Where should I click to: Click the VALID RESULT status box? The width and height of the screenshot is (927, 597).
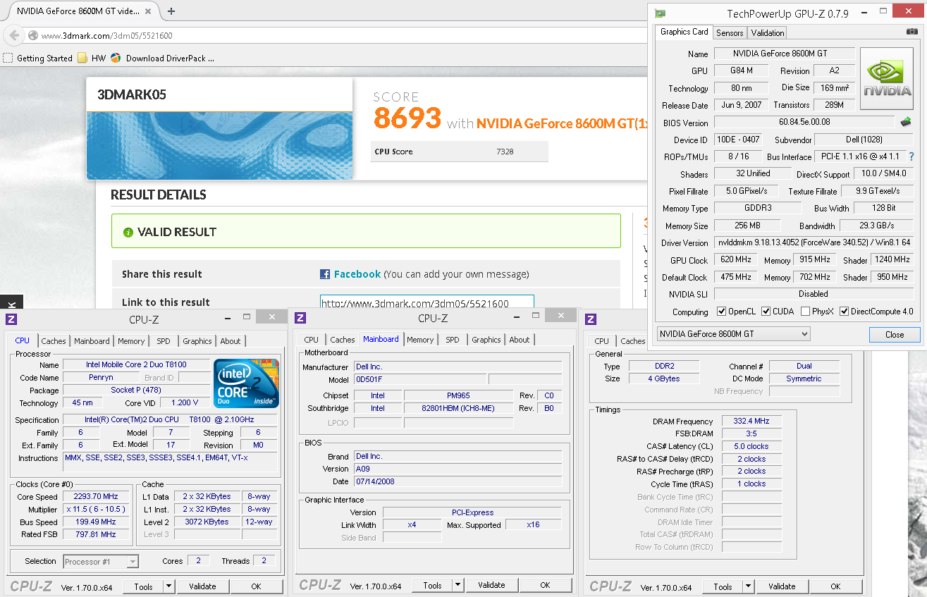click(366, 231)
